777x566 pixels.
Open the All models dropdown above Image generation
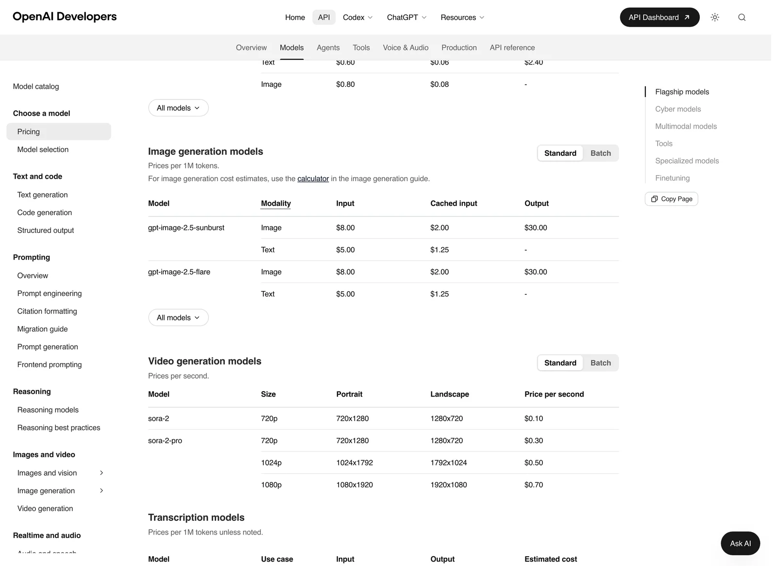[x=178, y=108]
